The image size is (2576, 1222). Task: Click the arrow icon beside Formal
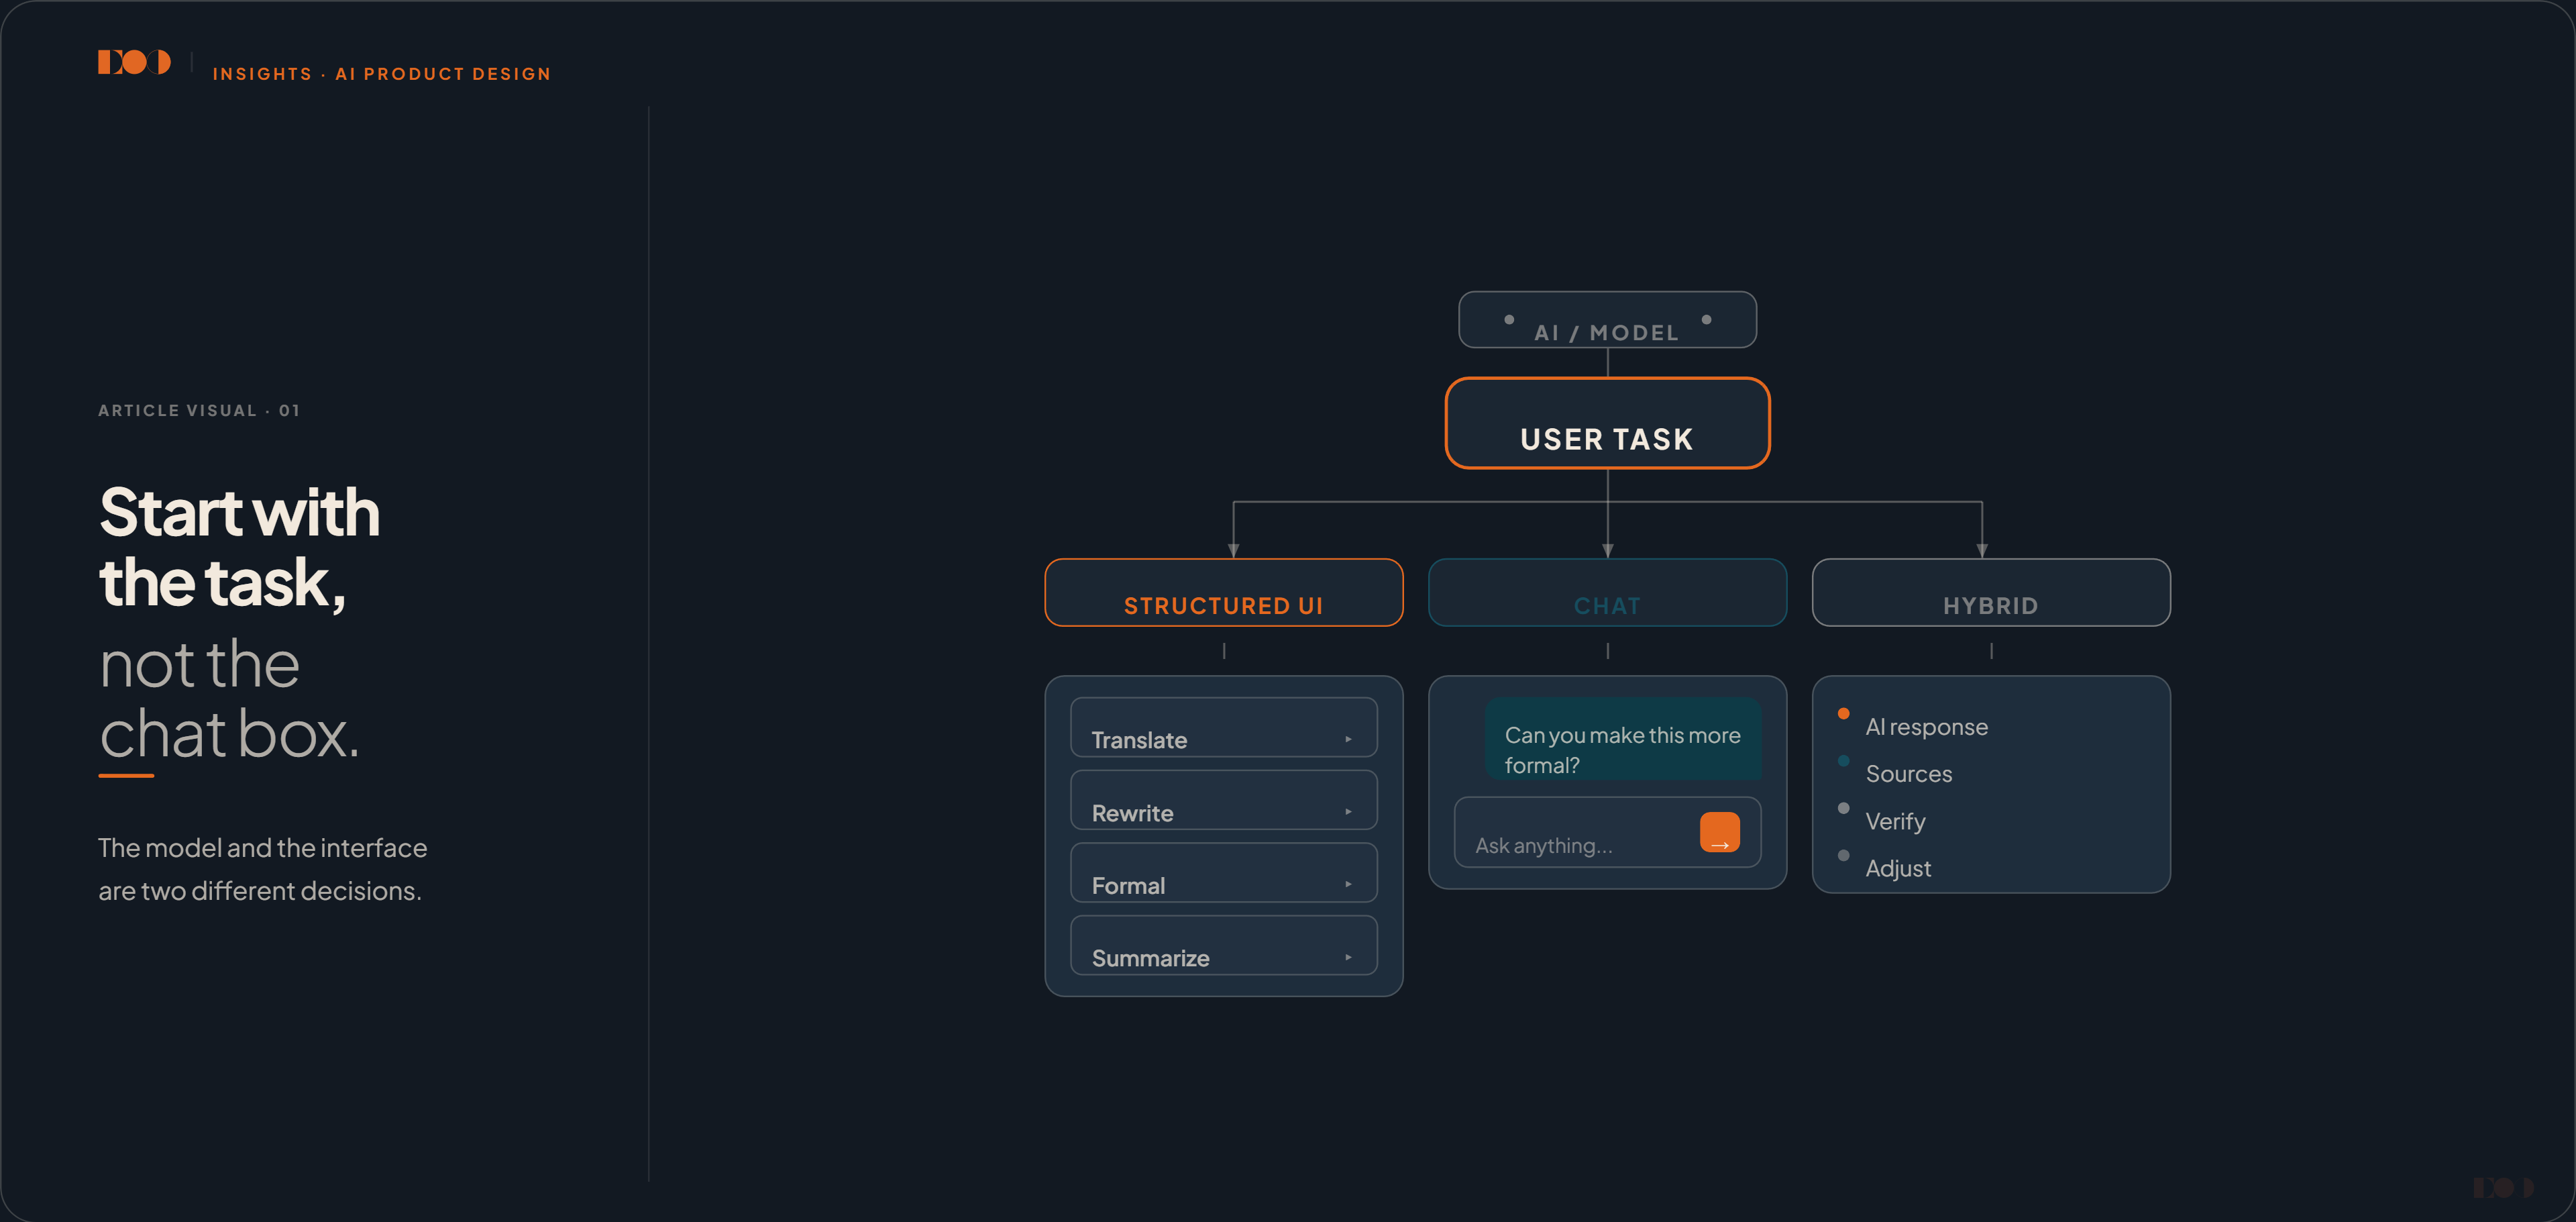[x=1348, y=884]
